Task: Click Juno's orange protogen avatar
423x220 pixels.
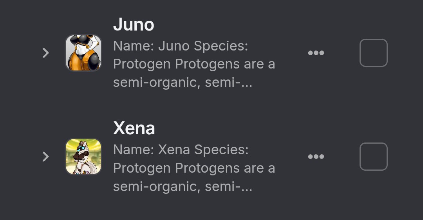Action: pos(84,53)
